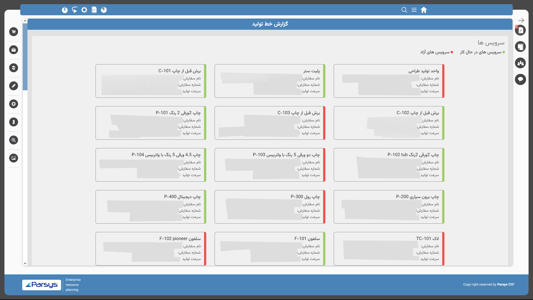This screenshot has width=533, height=300.
Task: Click the search magnifier icon
Action: [404, 10]
